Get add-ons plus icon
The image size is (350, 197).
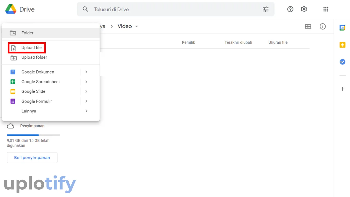(x=342, y=89)
